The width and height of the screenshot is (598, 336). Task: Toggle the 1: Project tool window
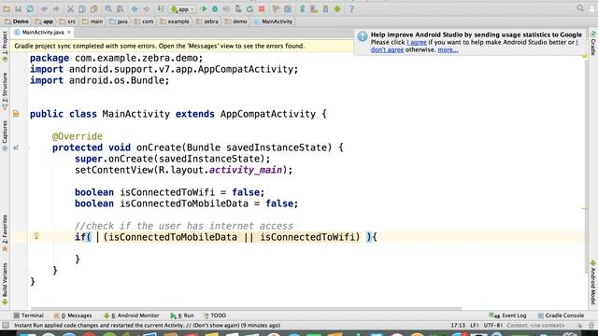[5, 46]
